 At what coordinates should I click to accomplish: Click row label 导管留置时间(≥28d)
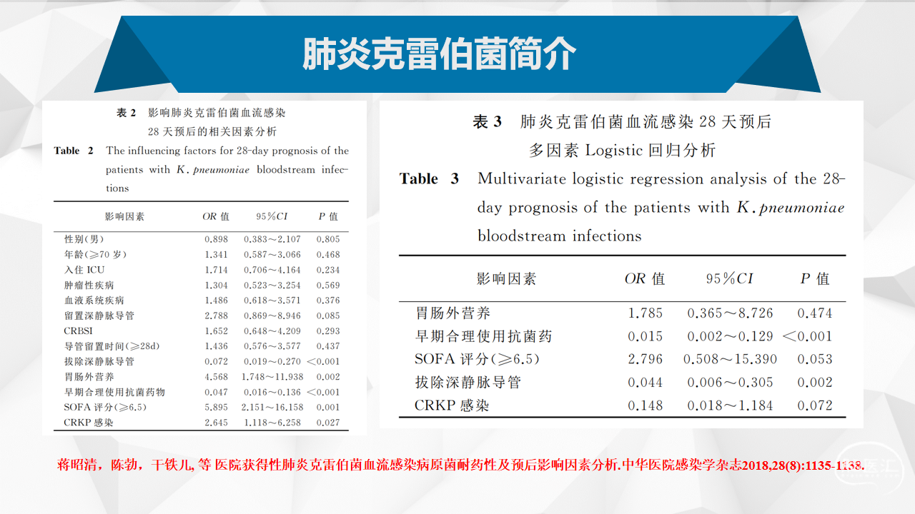(x=112, y=346)
